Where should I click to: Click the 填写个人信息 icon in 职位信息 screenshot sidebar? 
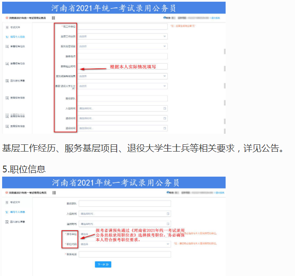[7, 212]
